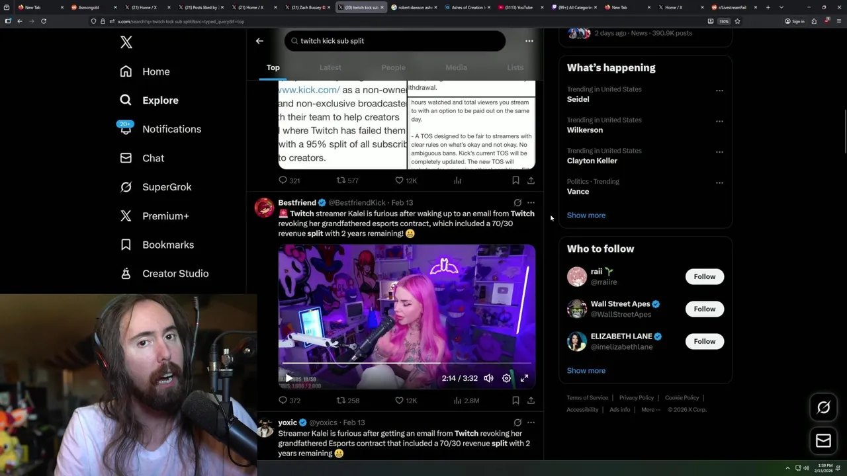Screen dimensions: 847x476
Task: Click the X logo in the sidebar
Action: (x=126, y=42)
